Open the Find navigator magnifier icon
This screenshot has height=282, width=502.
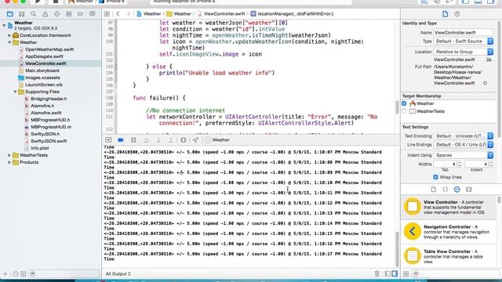(33, 14)
